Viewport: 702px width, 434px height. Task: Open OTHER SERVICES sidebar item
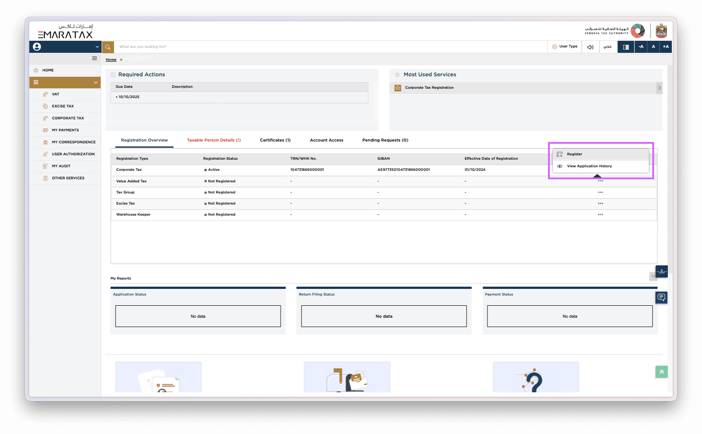65,178
